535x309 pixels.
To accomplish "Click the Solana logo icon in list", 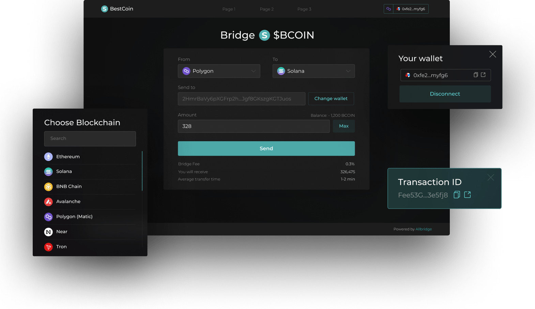I will (x=48, y=172).
